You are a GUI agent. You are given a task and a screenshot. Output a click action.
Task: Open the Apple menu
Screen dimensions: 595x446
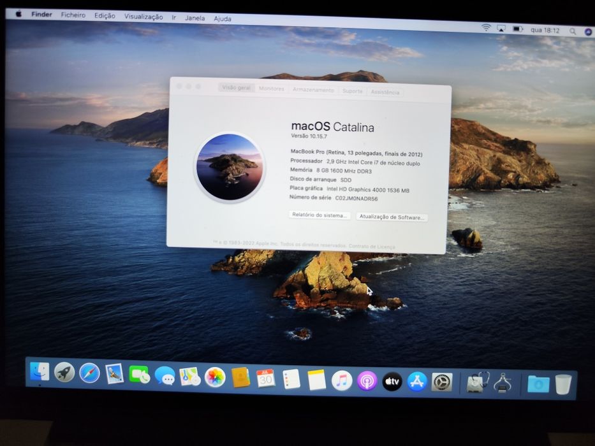[18, 14]
